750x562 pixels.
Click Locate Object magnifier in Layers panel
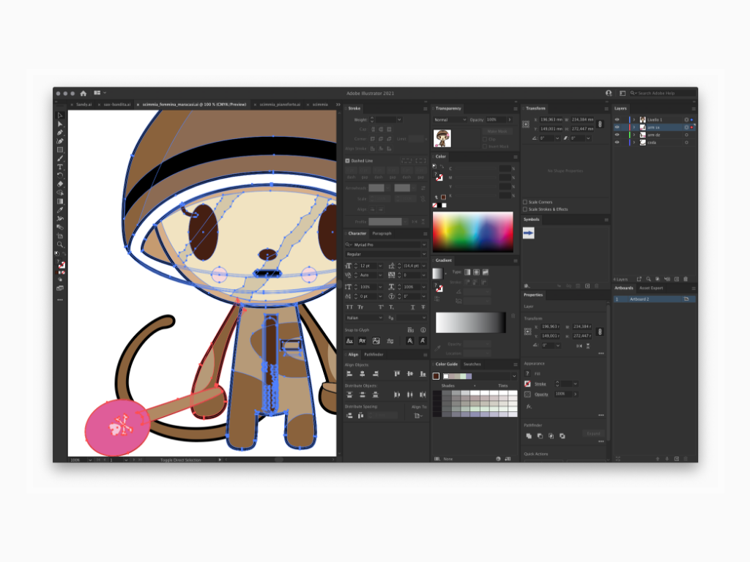tap(648, 279)
